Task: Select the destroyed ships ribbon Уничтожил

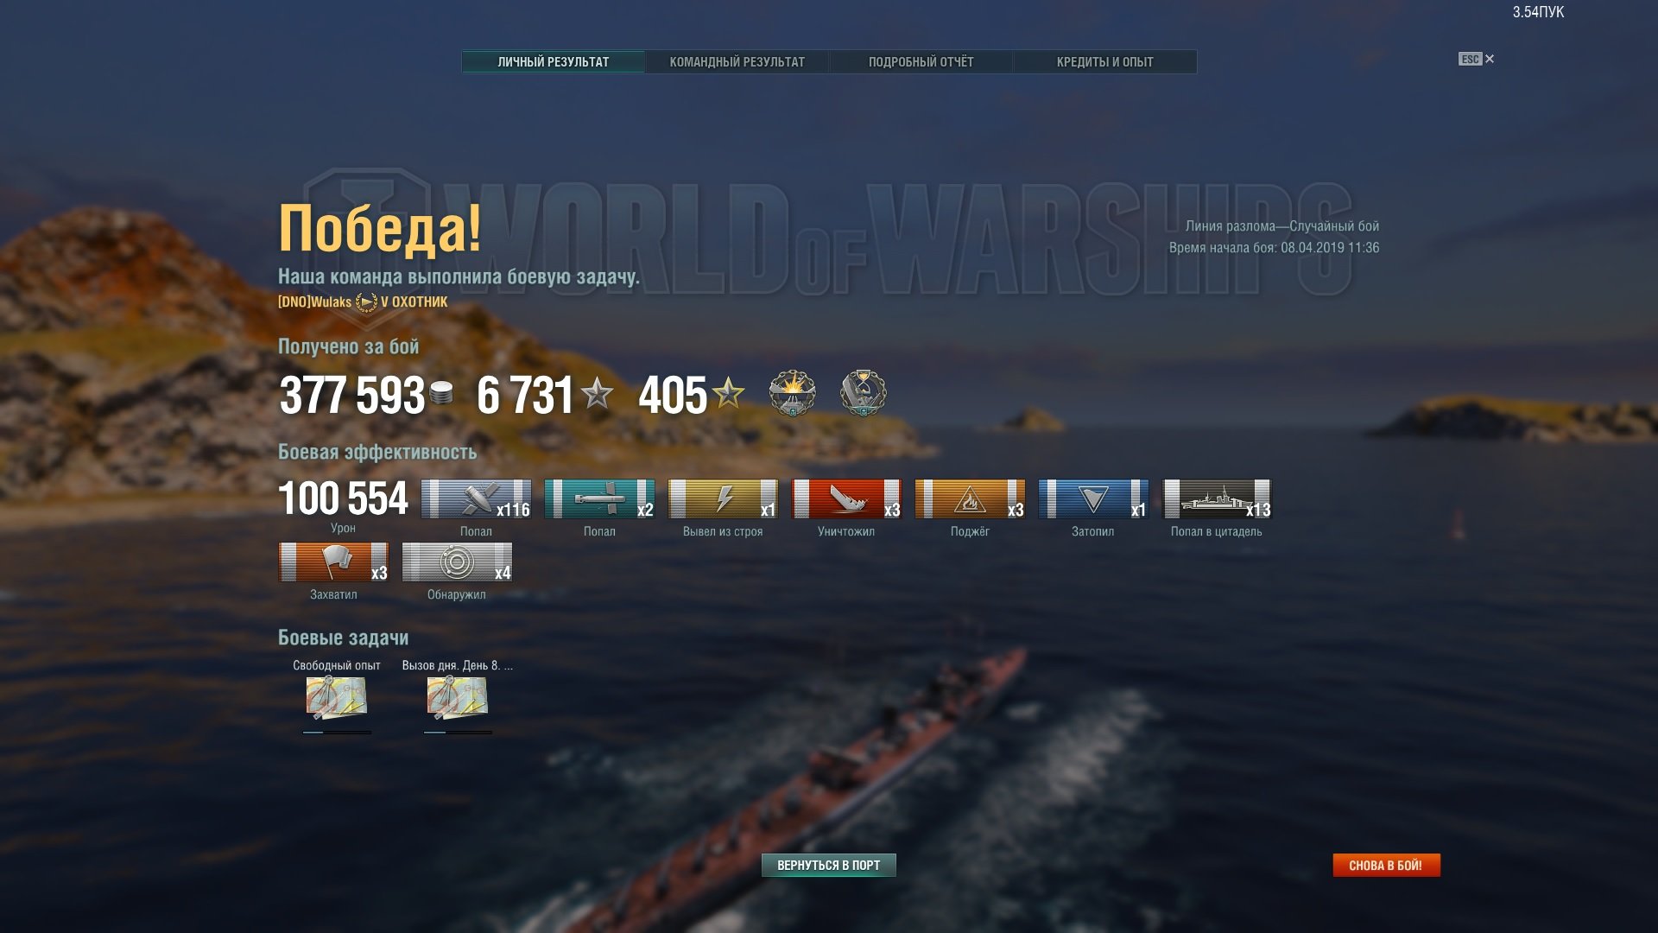Action: pos(846,499)
